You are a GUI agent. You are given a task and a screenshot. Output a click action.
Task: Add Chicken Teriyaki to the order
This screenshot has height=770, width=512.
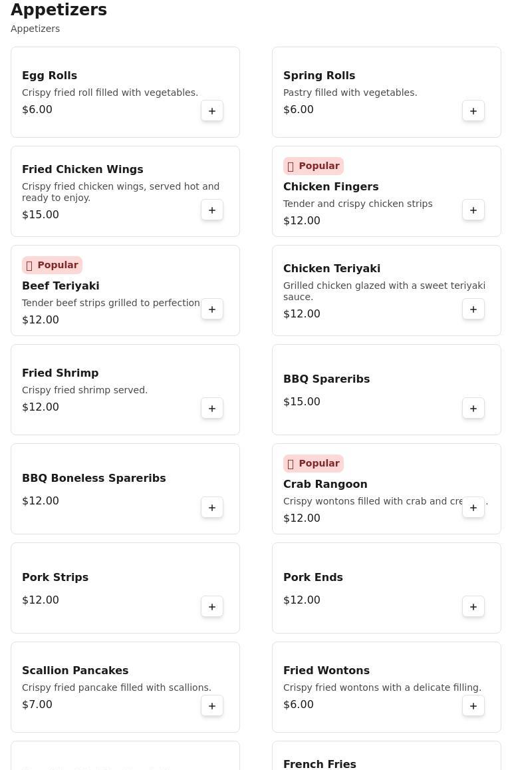[x=473, y=309]
